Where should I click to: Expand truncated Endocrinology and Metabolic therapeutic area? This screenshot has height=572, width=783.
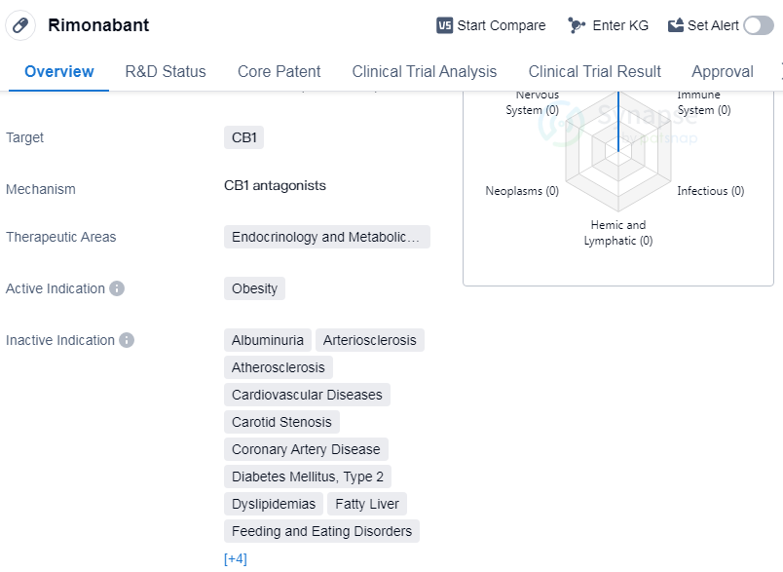point(326,237)
